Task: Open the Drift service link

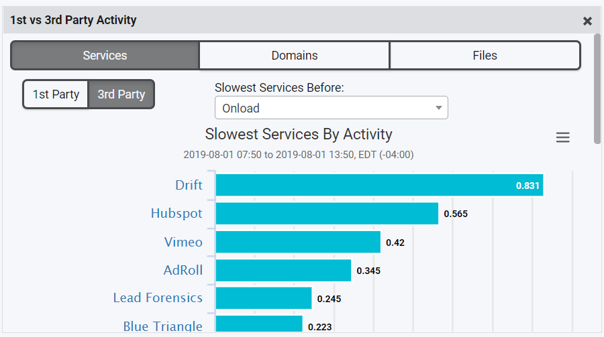Action: (189, 185)
